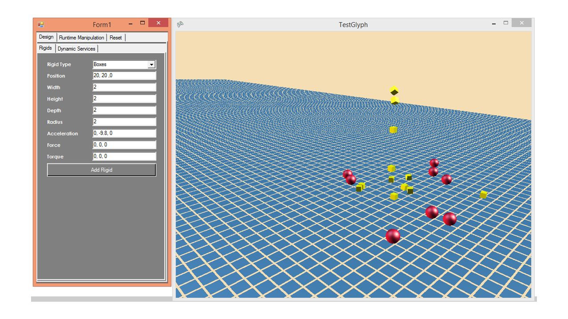Switch to the Dynamic Services tab
Screen dimensions: 568x319
76,49
